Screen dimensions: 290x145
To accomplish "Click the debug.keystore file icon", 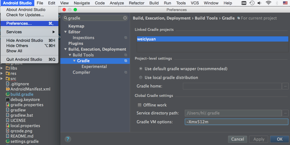I will point(8,99).
